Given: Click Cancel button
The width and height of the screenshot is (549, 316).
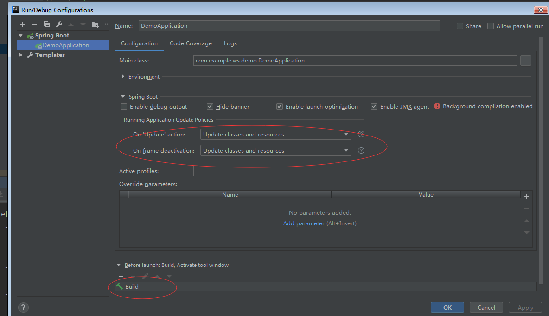Looking at the screenshot, I should (486, 307).
